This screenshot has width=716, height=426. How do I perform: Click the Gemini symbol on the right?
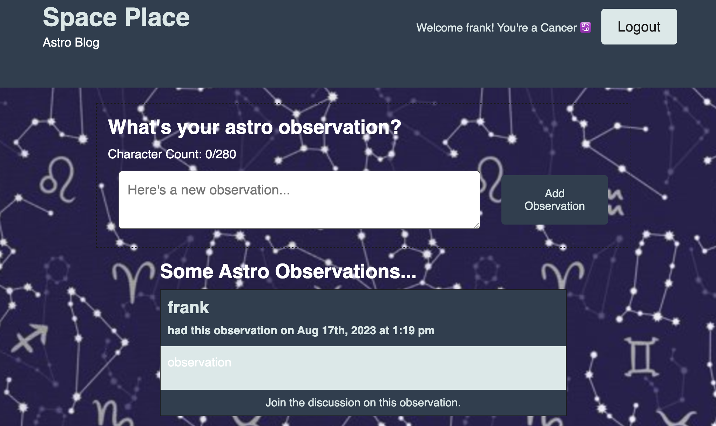[x=641, y=357]
